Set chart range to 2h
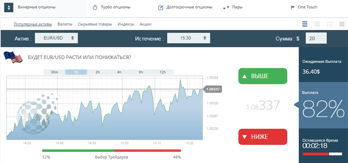This screenshot has height=163, width=348. pos(97,72)
